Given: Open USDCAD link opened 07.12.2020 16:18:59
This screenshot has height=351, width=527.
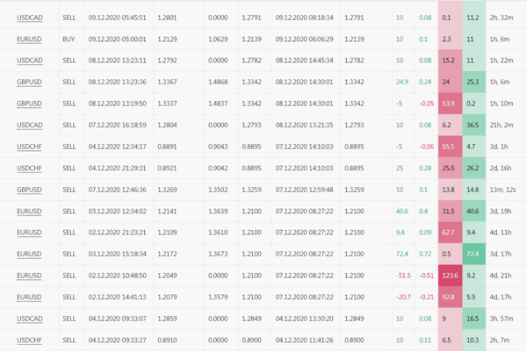Looking at the screenshot, I should click(30, 125).
